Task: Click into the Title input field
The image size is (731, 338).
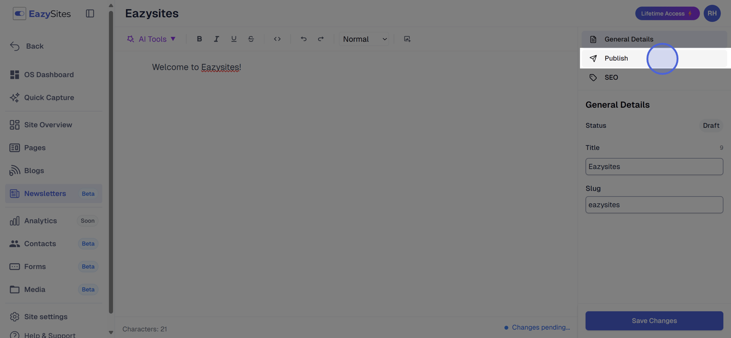Action: pos(654,166)
